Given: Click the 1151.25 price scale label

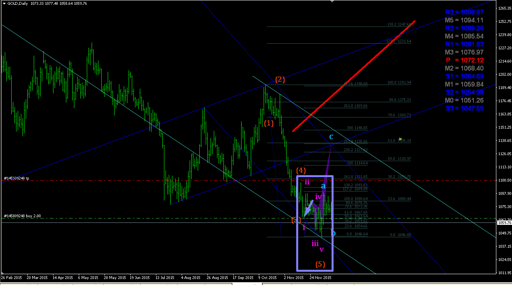Looking at the screenshot, I should point(504,127).
